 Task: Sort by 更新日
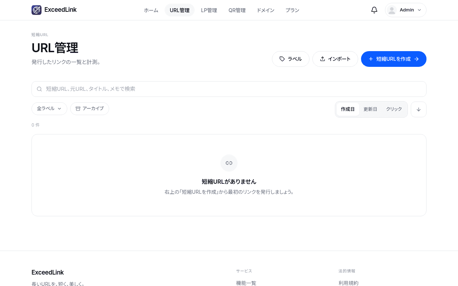[370, 109]
